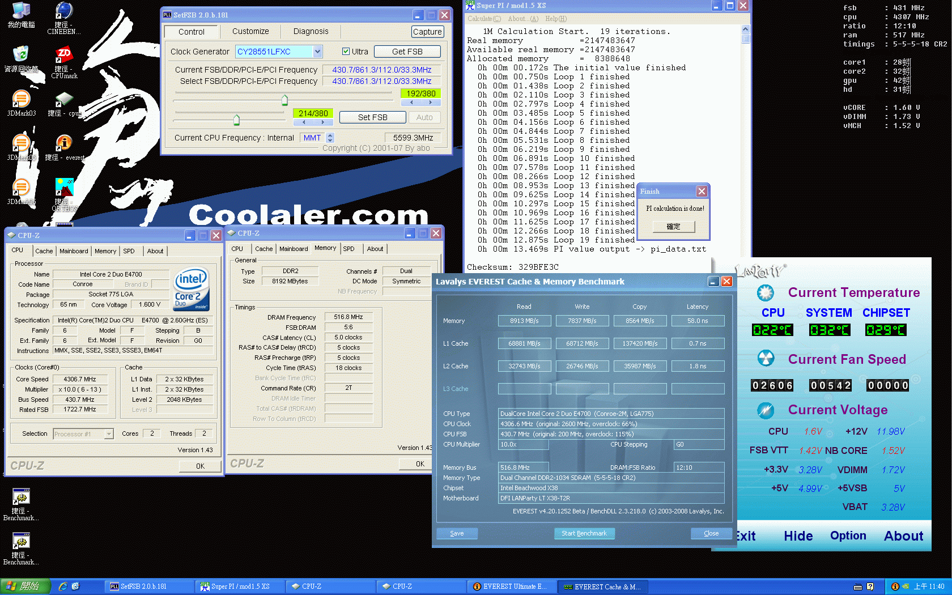Switch to Customize tab in SetFSB
The height and width of the screenshot is (595, 952).
pos(250,31)
